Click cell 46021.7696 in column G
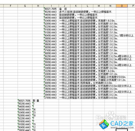 click(25, 101)
